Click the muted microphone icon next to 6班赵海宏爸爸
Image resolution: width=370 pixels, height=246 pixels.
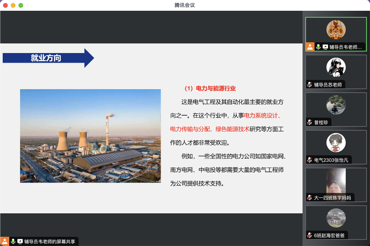click(x=309, y=235)
